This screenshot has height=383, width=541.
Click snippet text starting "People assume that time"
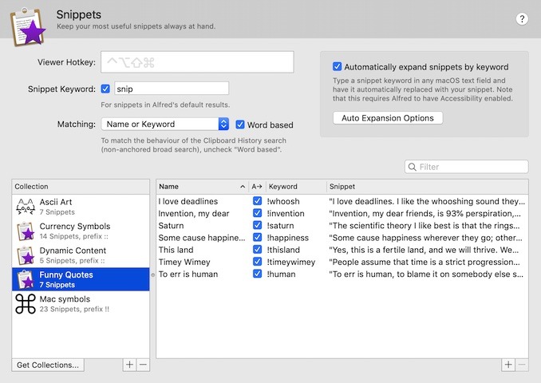coord(425,262)
